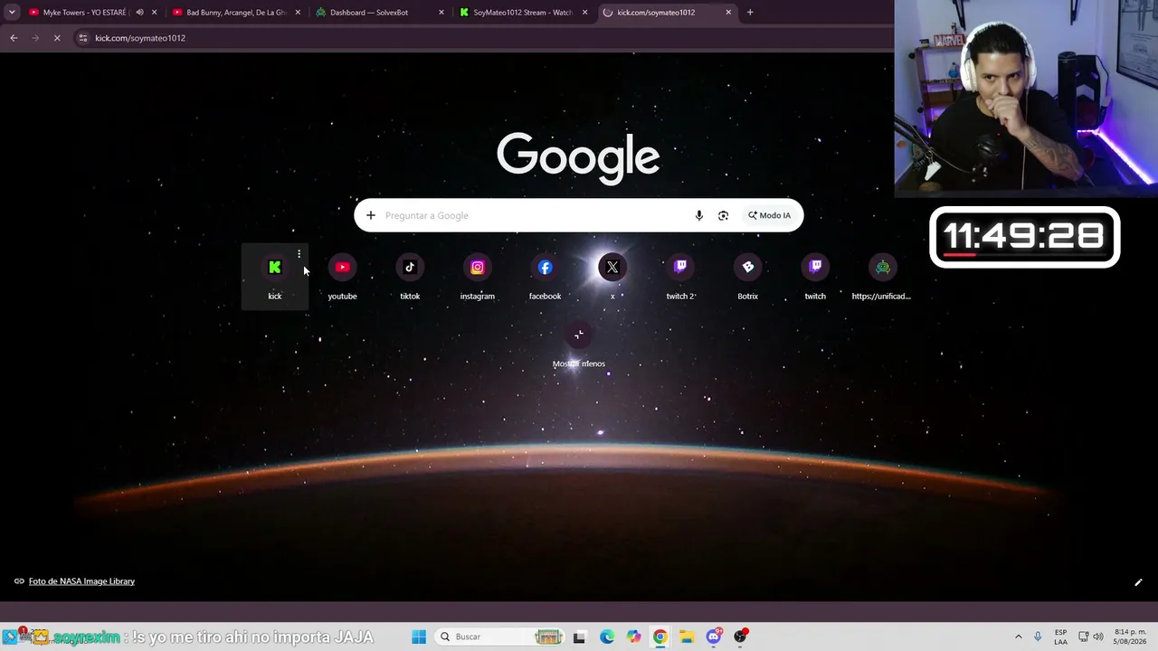The width and height of the screenshot is (1158, 651).
Task: Open OBS Studio from the taskbar
Action: pyautogui.click(x=741, y=637)
